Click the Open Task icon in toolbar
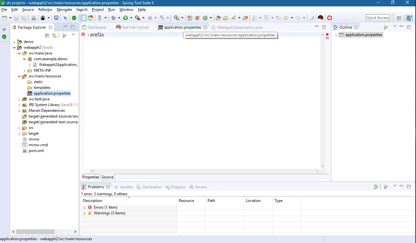Image resolution: width=416 pixels, height=243 pixels. tap(225, 18)
